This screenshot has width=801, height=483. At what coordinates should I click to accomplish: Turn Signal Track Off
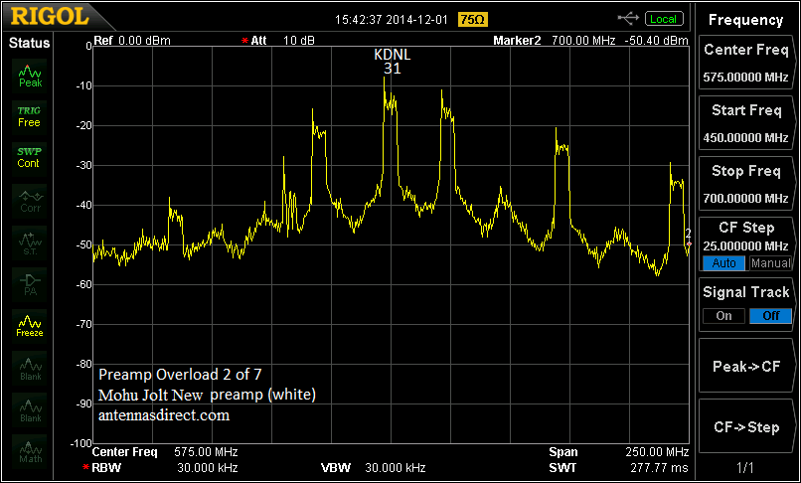(x=768, y=316)
